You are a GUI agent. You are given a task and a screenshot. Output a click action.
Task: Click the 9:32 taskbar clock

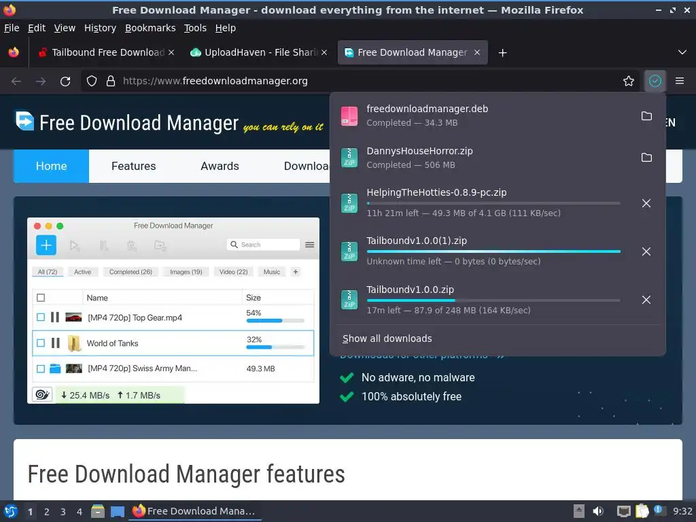tap(682, 511)
